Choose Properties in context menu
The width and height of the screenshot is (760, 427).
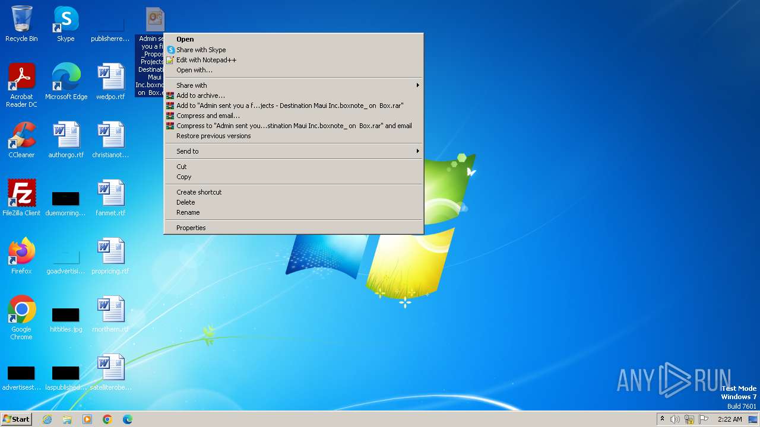(x=294, y=228)
